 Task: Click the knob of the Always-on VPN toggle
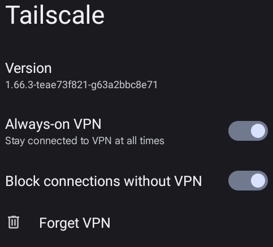(x=258, y=131)
